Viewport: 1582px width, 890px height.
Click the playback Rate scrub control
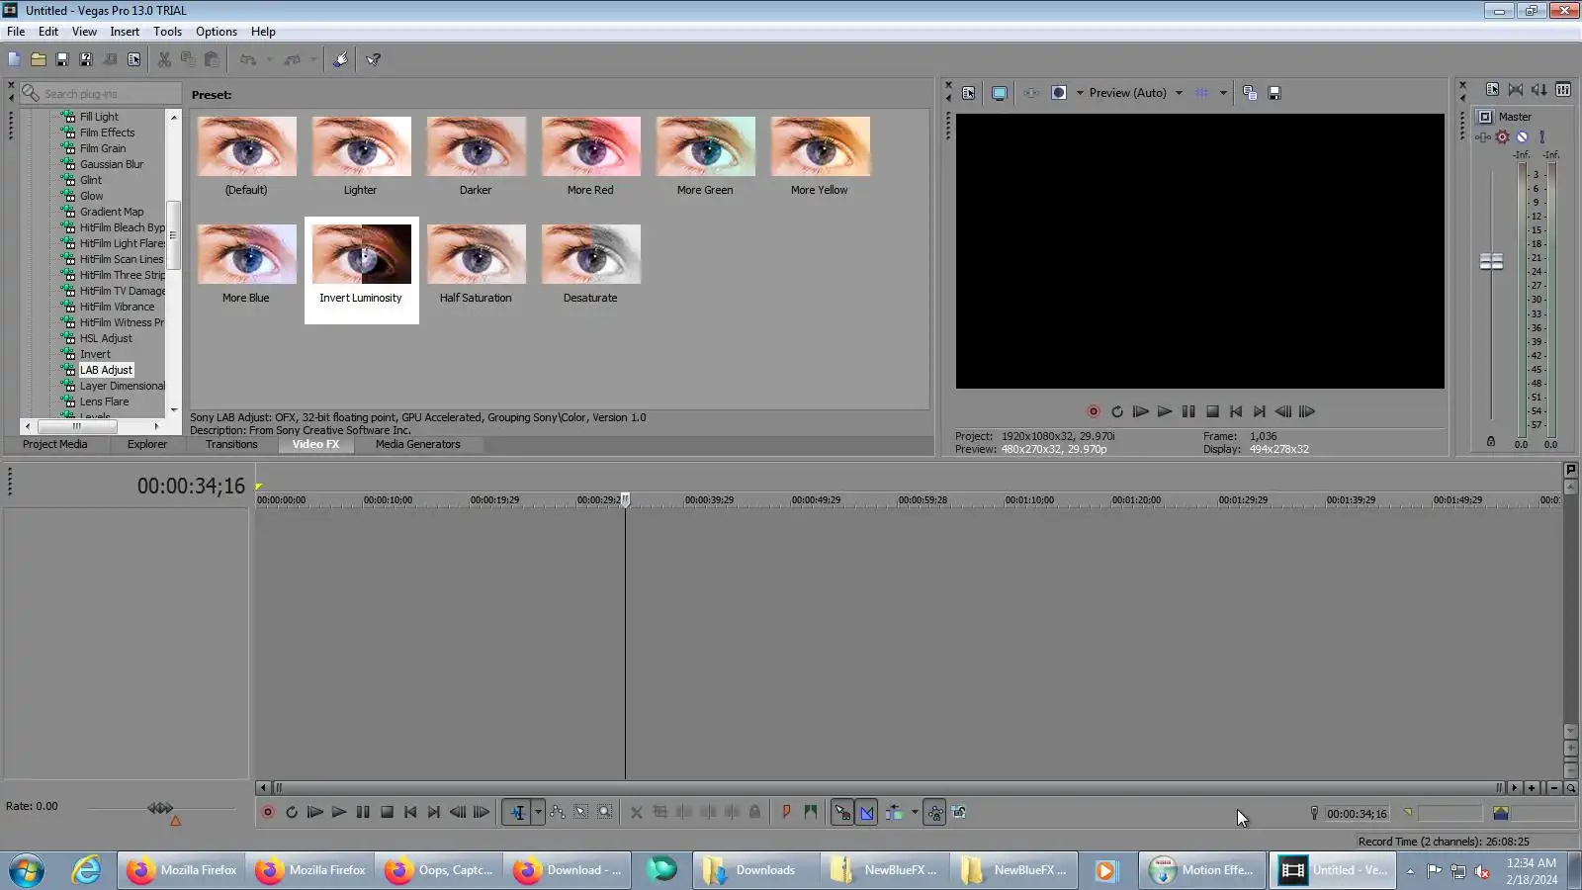[160, 808]
